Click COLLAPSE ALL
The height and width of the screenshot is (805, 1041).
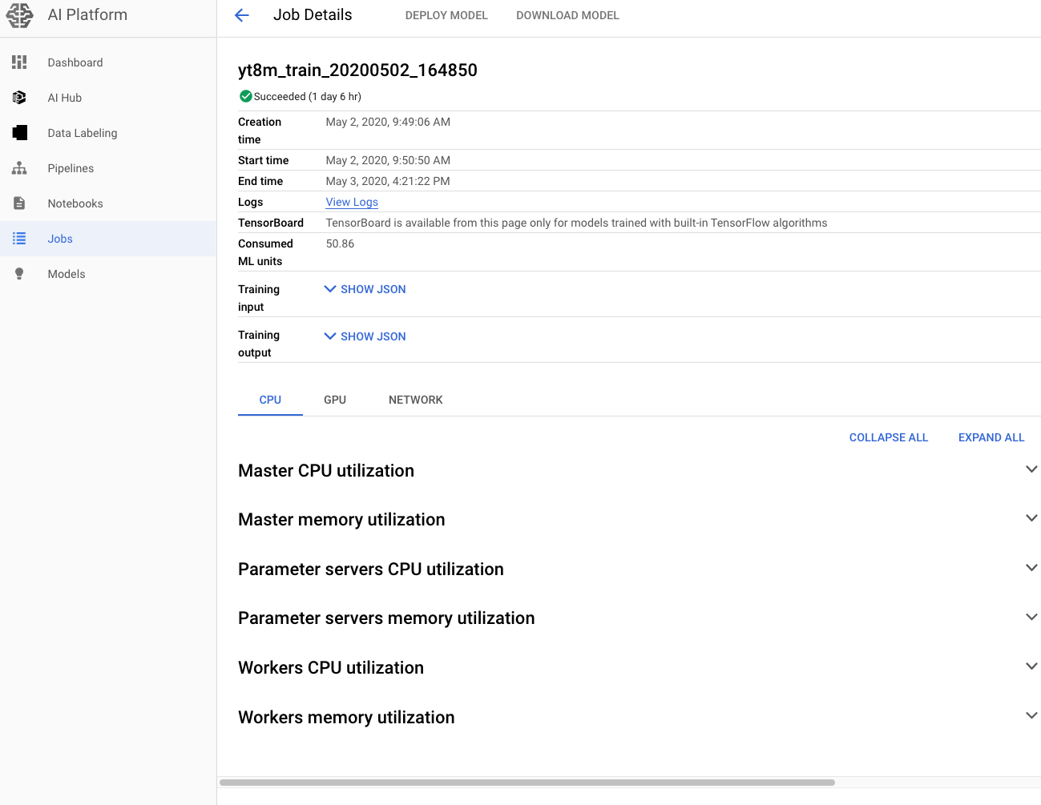click(x=889, y=437)
